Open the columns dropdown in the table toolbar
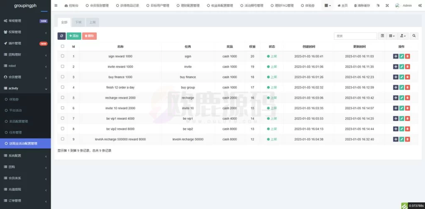The height and width of the screenshot is (209, 425). click(392, 36)
